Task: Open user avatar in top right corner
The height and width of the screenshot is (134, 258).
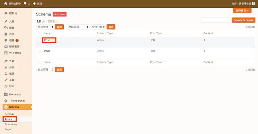Action: 254,4
